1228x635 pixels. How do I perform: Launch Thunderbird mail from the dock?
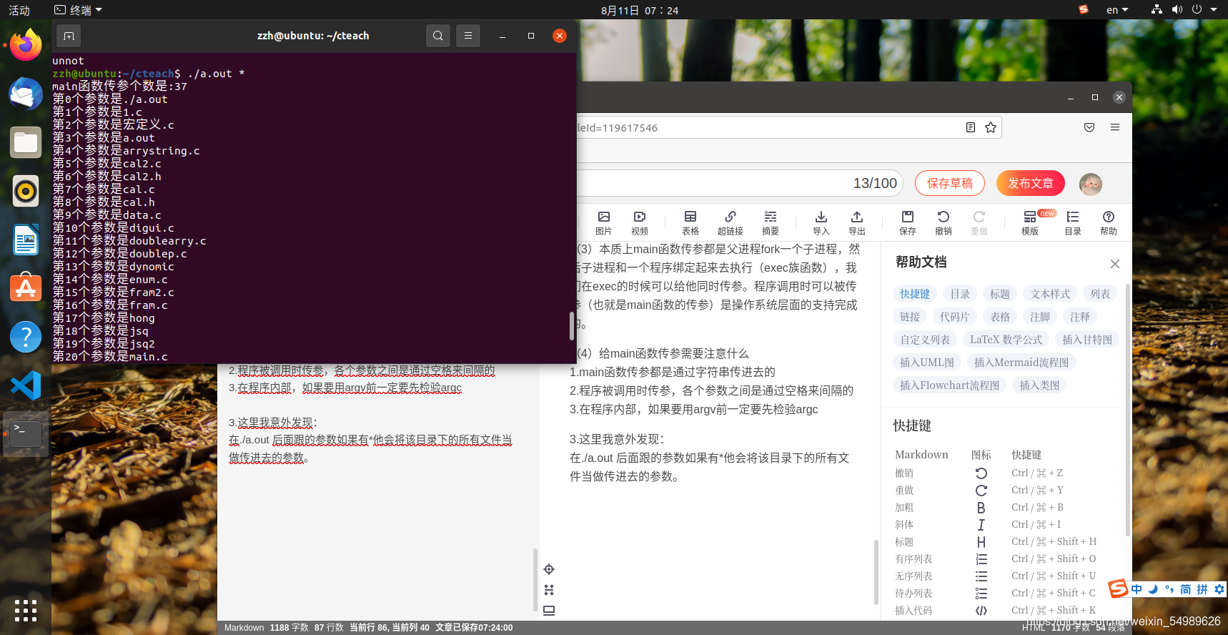pos(26,94)
